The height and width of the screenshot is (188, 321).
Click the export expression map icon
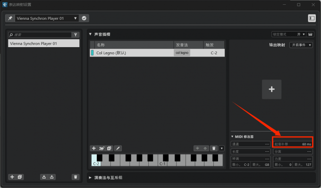[x=52, y=177]
